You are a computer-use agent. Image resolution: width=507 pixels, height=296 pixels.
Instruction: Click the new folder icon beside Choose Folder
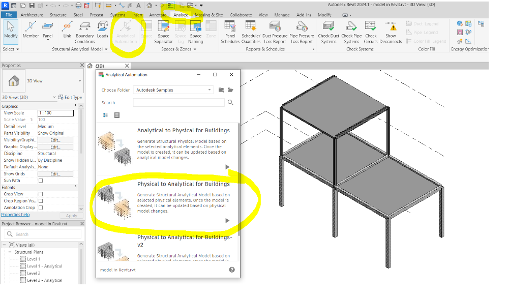click(x=221, y=90)
